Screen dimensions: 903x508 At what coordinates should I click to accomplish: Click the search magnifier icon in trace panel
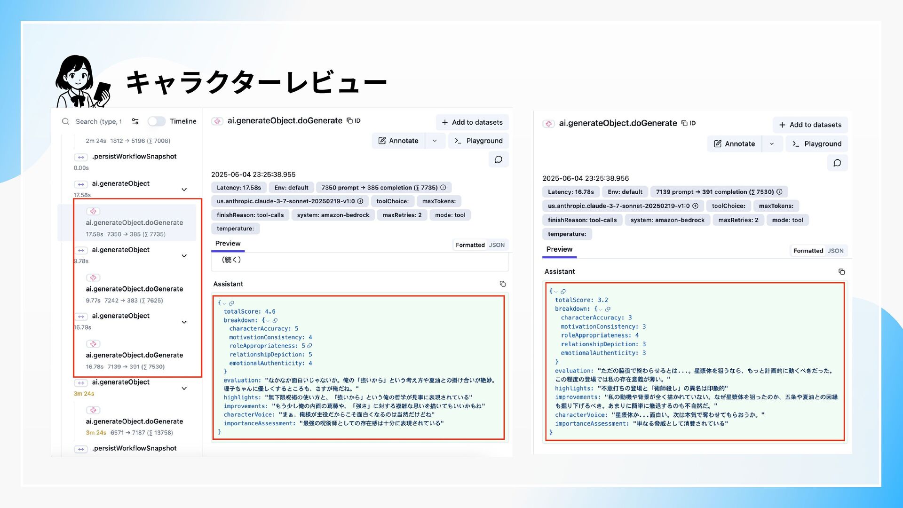click(65, 121)
